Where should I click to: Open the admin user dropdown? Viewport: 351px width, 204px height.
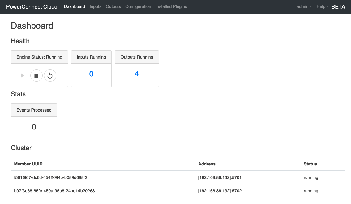[304, 6]
